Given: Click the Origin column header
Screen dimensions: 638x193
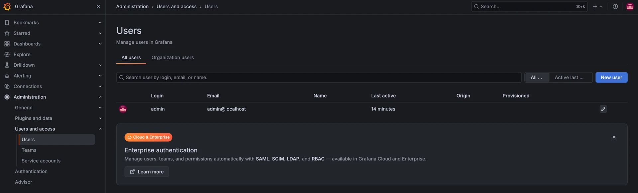Looking at the screenshot, I should [463, 96].
